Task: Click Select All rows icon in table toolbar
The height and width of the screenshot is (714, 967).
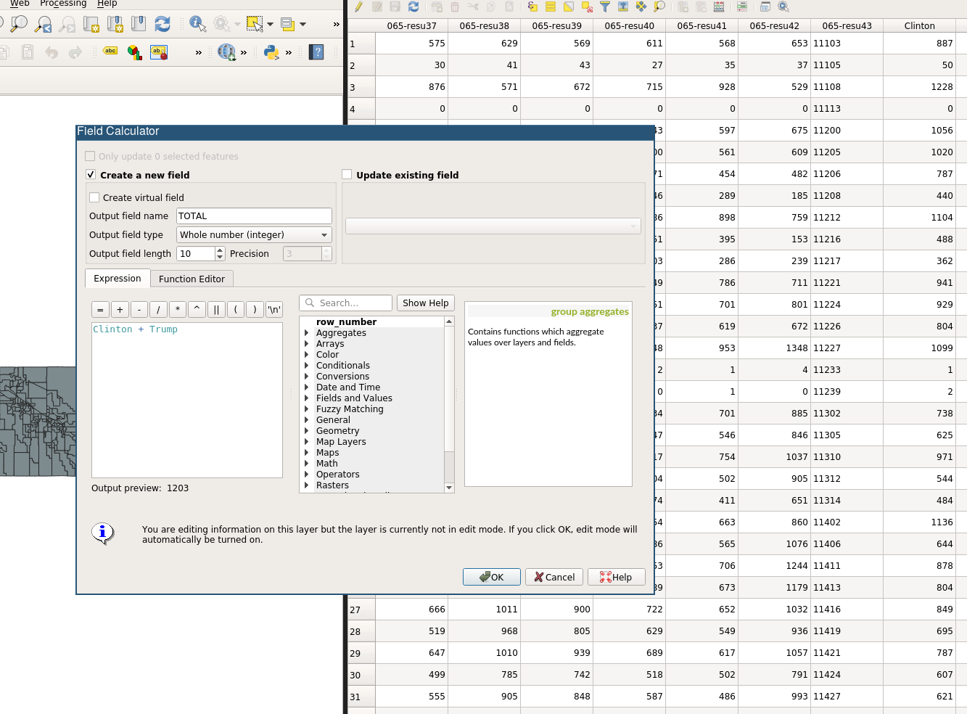Action: pyautogui.click(x=551, y=7)
